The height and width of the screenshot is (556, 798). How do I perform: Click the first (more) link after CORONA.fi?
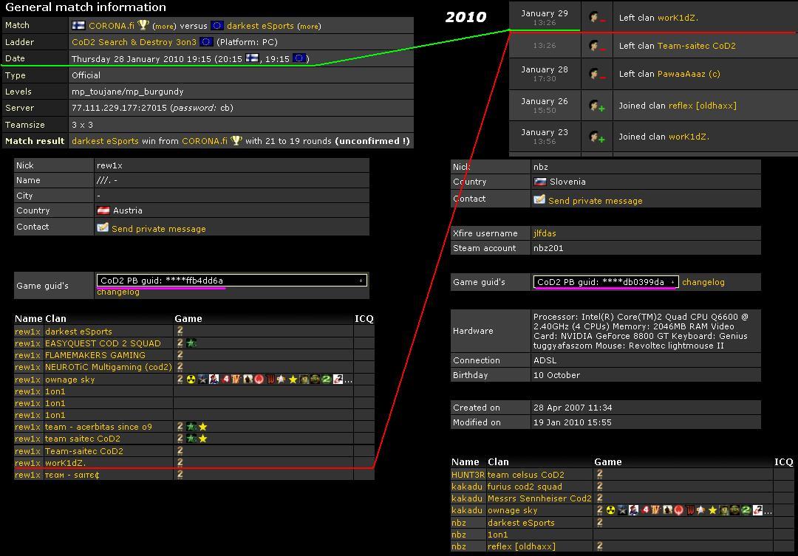[164, 27]
